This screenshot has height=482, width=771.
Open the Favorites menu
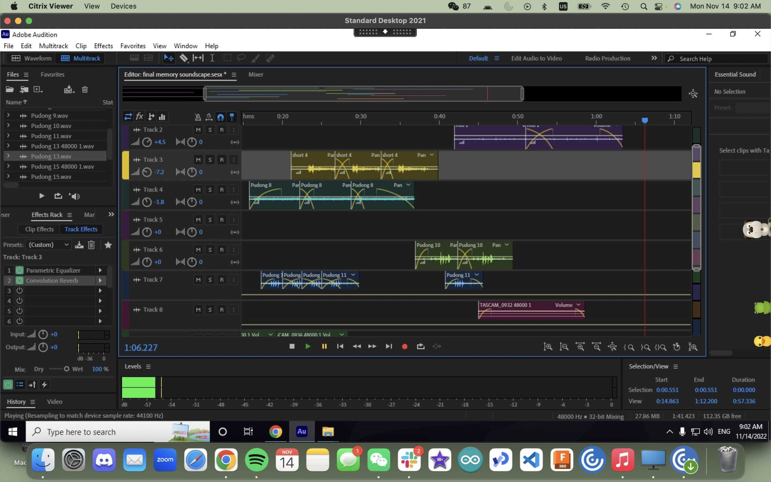(x=133, y=46)
